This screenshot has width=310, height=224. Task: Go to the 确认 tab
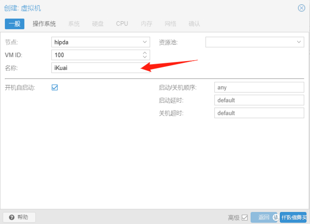pyautogui.click(x=194, y=24)
